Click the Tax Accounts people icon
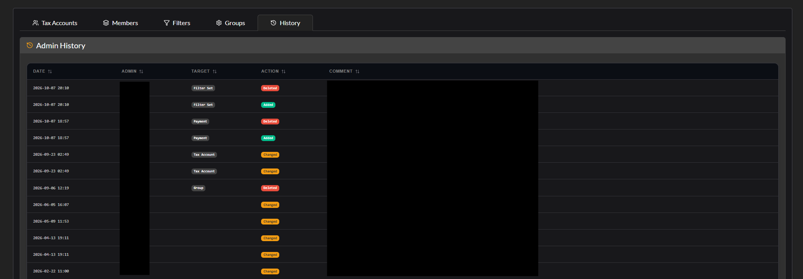Image resolution: width=803 pixels, height=279 pixels. 36,23
